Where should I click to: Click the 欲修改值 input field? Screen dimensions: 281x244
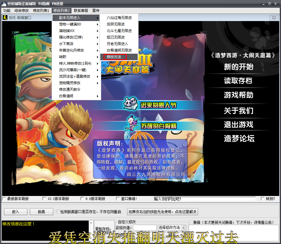coord(145,228)
